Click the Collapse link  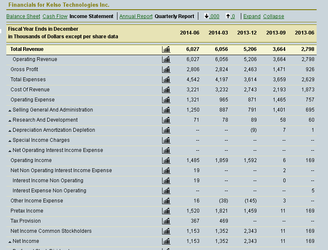click(274, 16)
